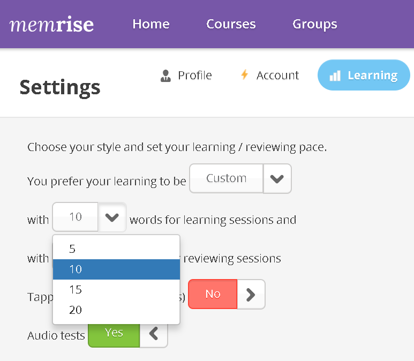Switch to the Profile settings tab
414x361 pixels.
[x=186, y=76]
